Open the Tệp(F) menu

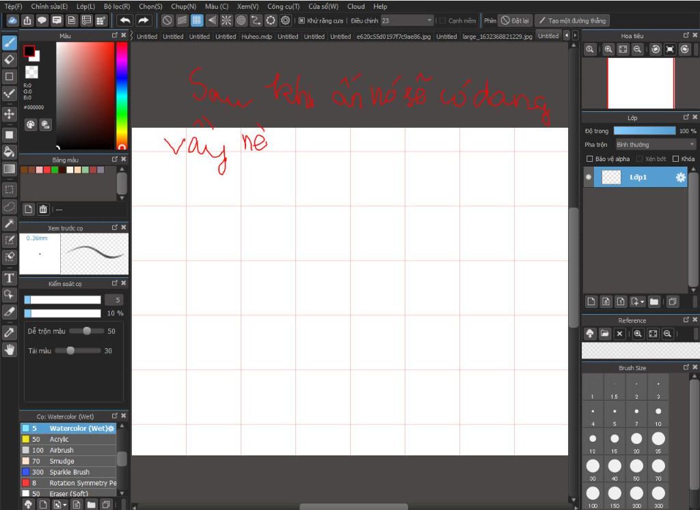click(x=14, y=7)
